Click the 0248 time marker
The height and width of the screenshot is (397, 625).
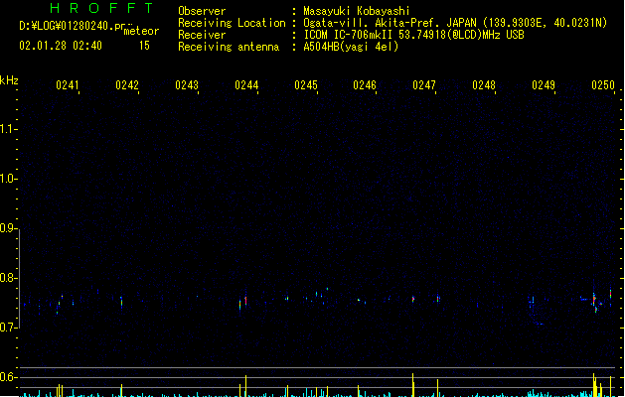[x=484, y=85]
